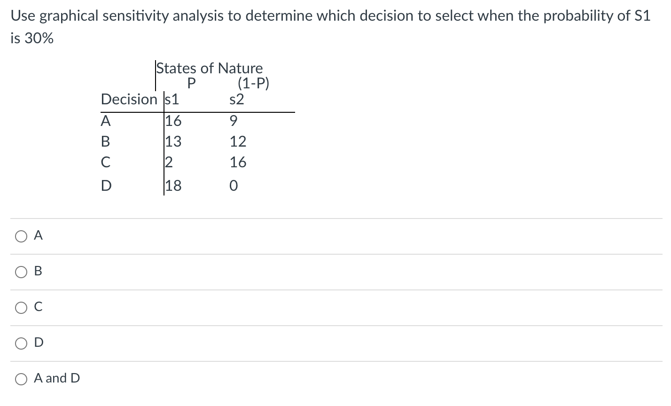Select the radio button for option C

(x=21, y=307)
